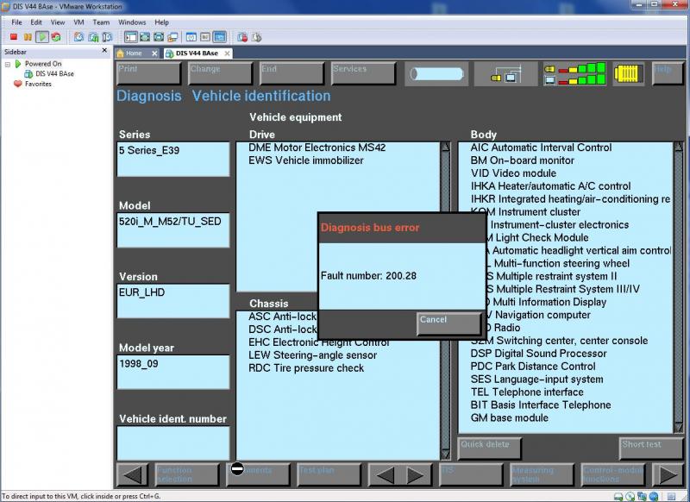Click the red Power Off VM icon
The height and width of the screenshot is (502, 690).
(x=14, y=37)
